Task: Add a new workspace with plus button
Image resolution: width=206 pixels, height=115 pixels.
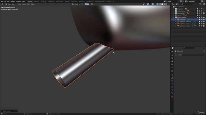Action: tap(114, 2)
